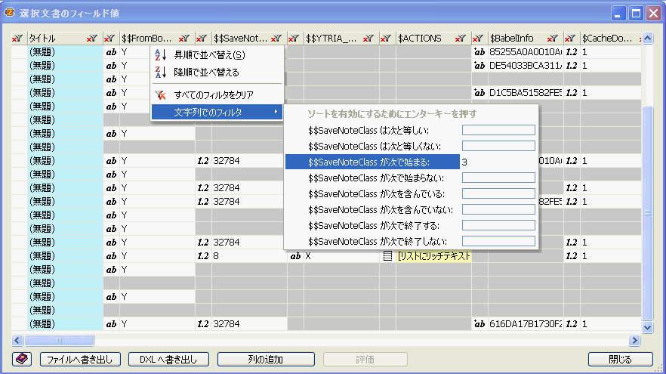The image size is (666, 374).
Task: Click the filter icon on $$FromBo... column
Action: [x=183, y=39]
